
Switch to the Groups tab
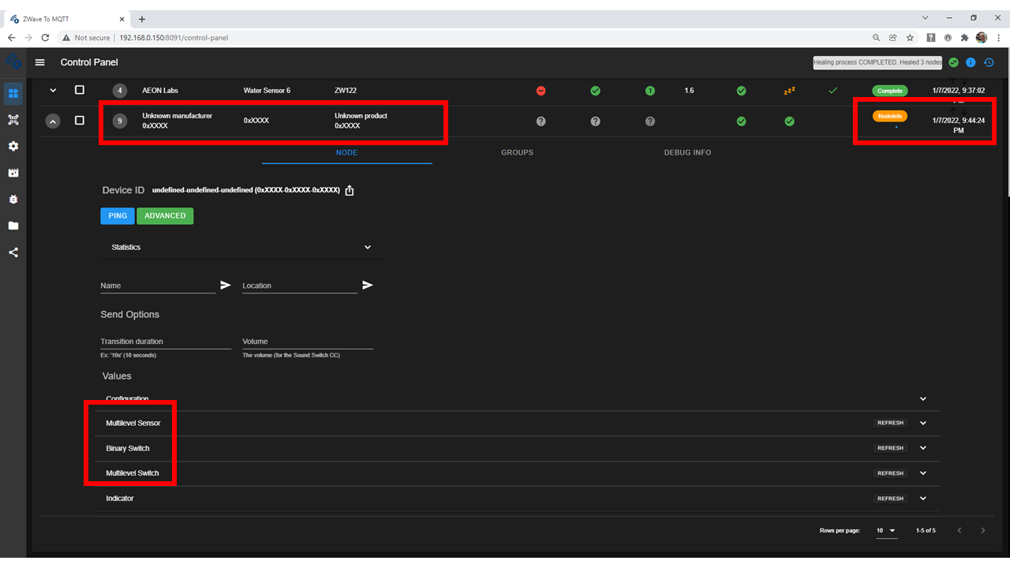click(517, 152)
